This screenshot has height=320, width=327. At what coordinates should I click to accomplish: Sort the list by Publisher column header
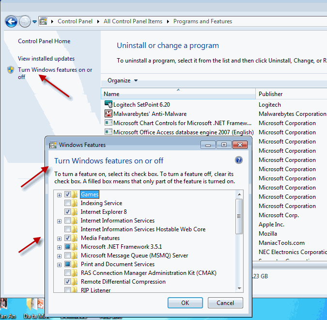pos(270,94)
